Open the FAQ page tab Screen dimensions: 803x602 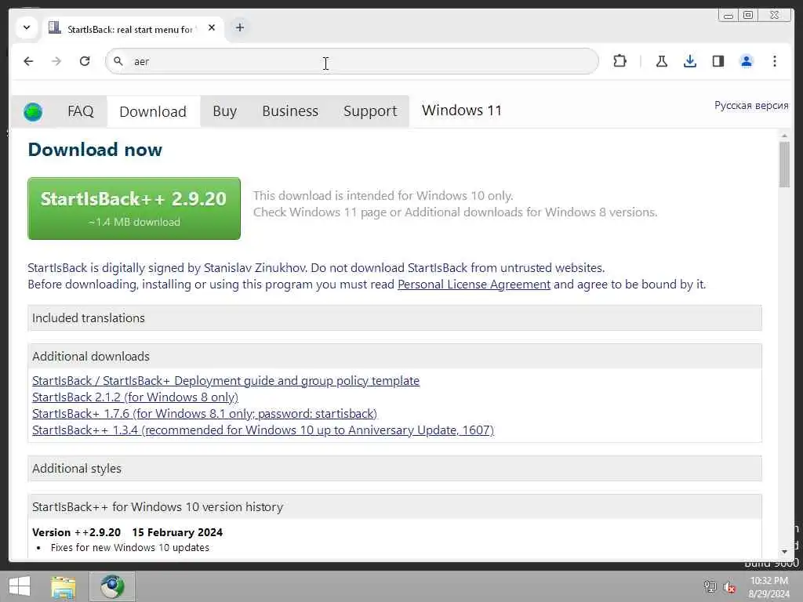click(81, 111)
